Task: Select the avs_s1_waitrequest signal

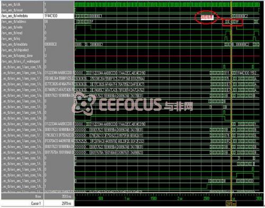Action: 21,62
